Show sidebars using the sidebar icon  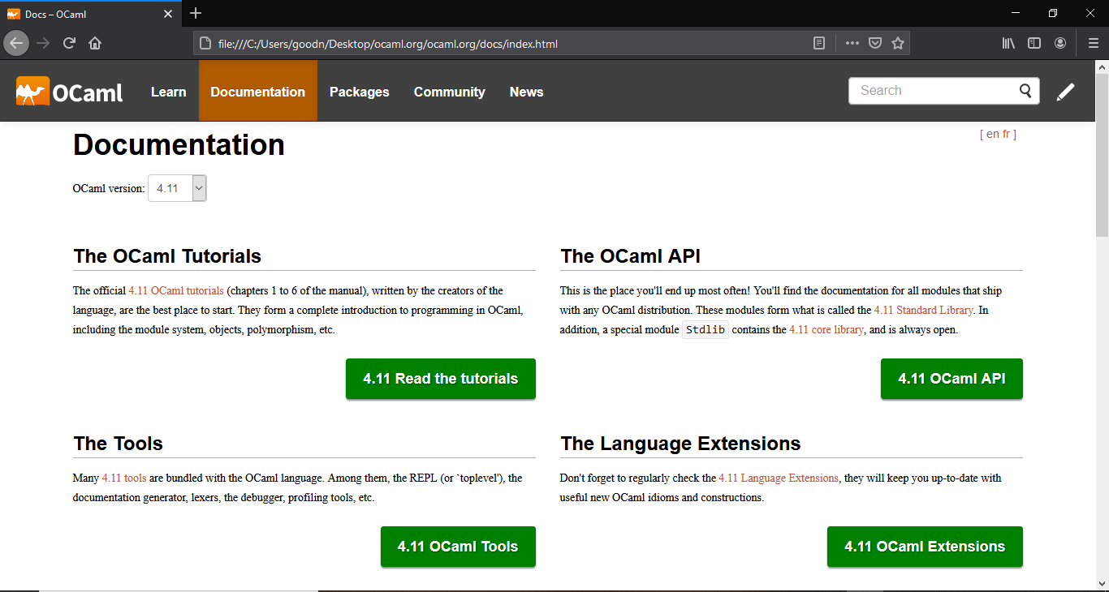tap(1034, 44)
